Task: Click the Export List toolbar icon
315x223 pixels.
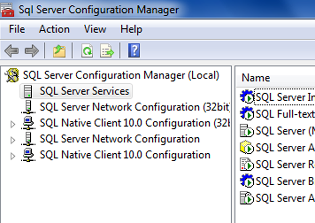Action: click(107, 51)
